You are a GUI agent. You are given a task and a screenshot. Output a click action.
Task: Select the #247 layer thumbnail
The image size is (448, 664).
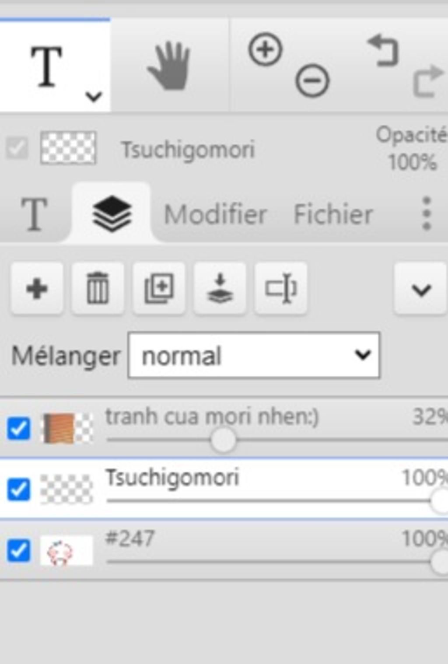click(66, 550)
